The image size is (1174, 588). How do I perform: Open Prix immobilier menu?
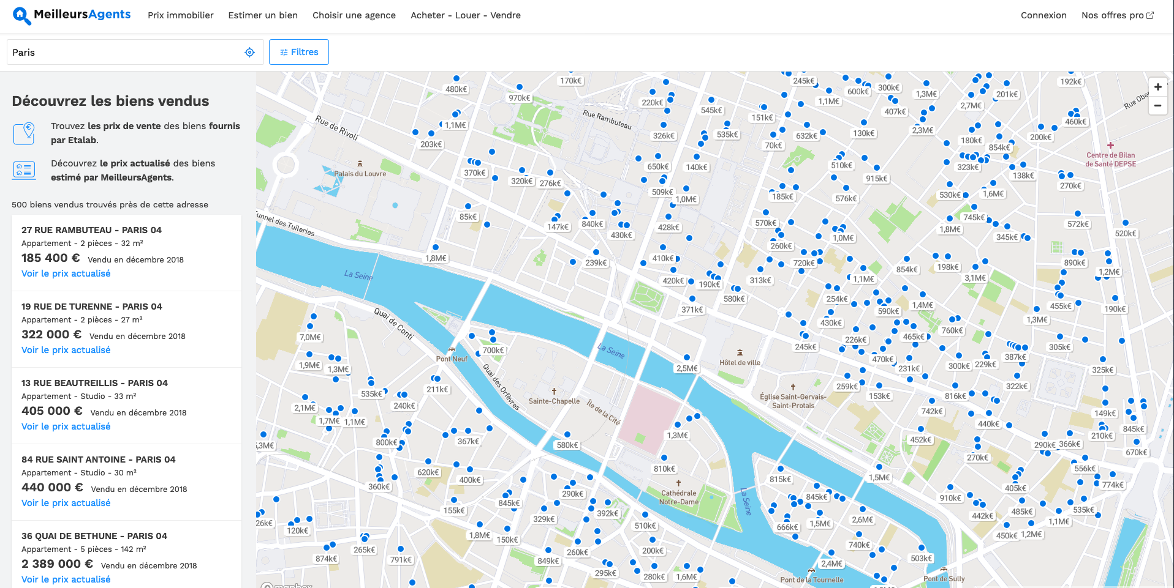[x=181, y=15]
